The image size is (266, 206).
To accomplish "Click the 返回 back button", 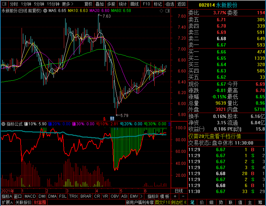I will tap(181, 4).
